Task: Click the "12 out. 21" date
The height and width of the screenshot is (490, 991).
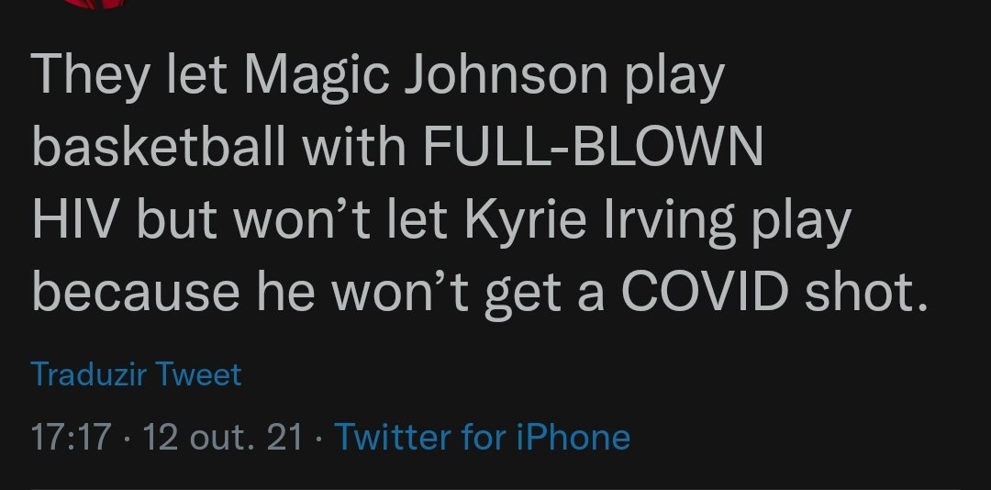Action: [x=223, y=437]
